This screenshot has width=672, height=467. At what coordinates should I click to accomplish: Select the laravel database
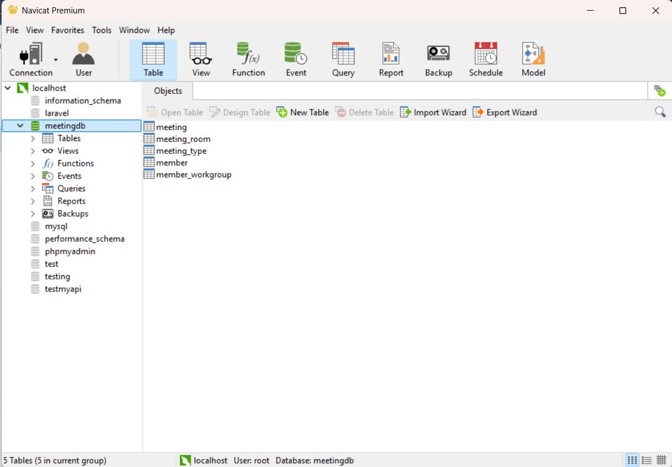pos(57,113)
